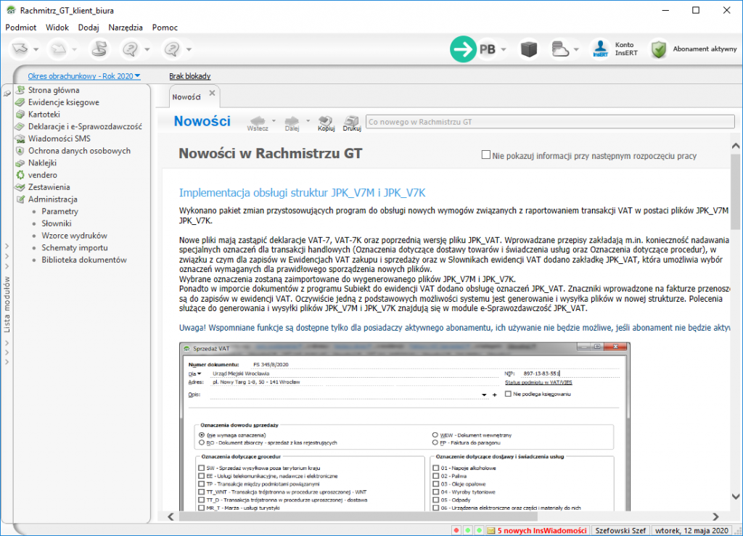Click the envelope icon in status bar

[491, 530]
